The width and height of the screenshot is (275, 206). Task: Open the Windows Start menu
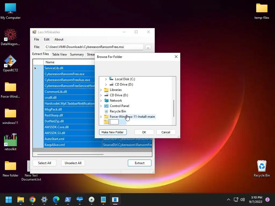[x=9, y=200]
